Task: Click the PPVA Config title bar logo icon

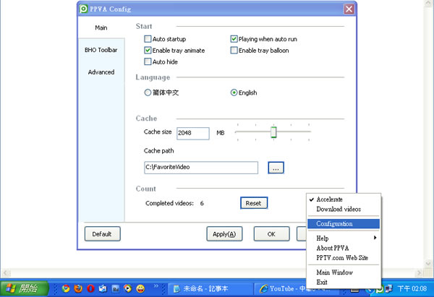Action: [83, 9]
